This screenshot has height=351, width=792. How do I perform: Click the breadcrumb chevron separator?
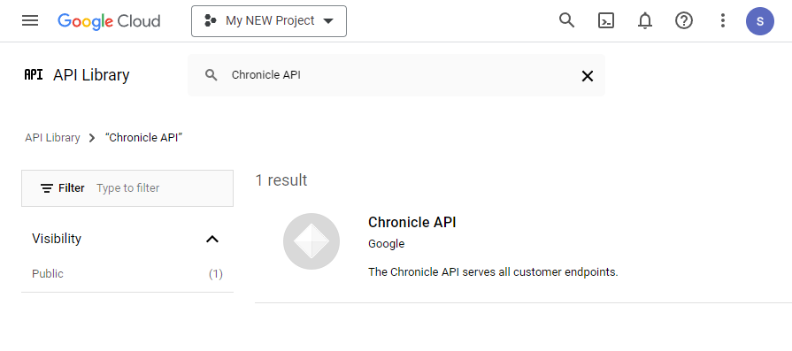click(x=92, y=138)
